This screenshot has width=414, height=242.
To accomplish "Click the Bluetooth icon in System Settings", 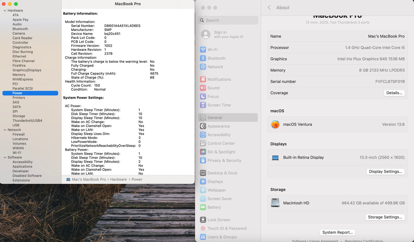I will 203,58.
